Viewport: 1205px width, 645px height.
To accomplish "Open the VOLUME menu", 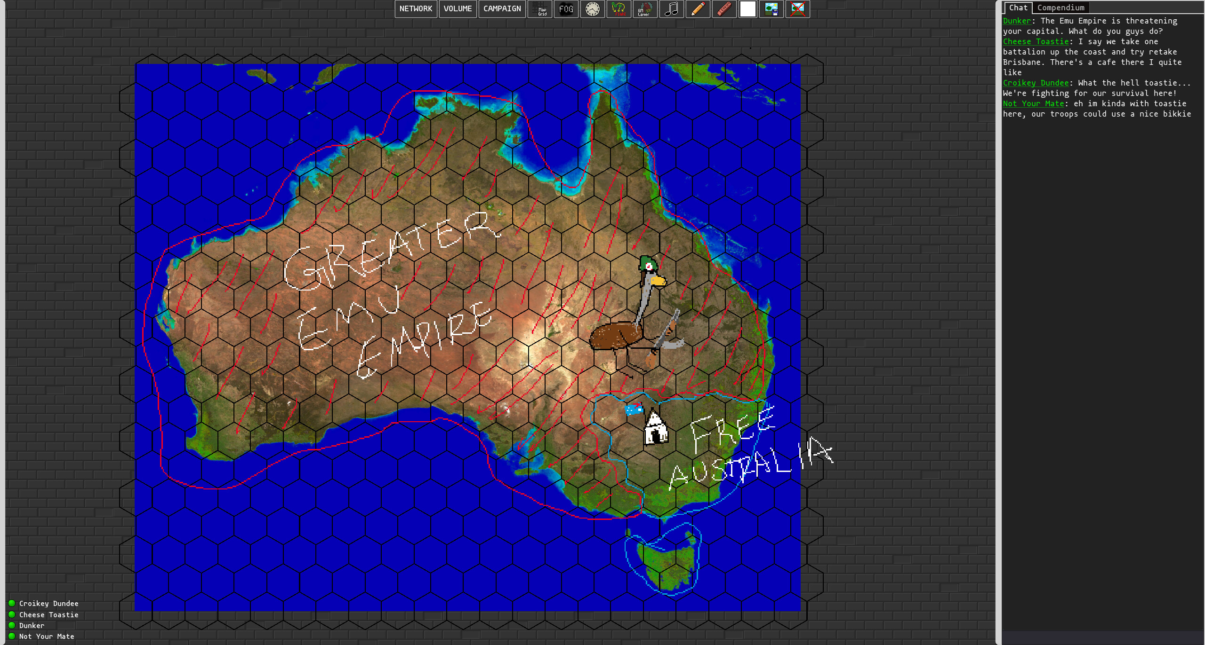I will [x=458, y=8].
